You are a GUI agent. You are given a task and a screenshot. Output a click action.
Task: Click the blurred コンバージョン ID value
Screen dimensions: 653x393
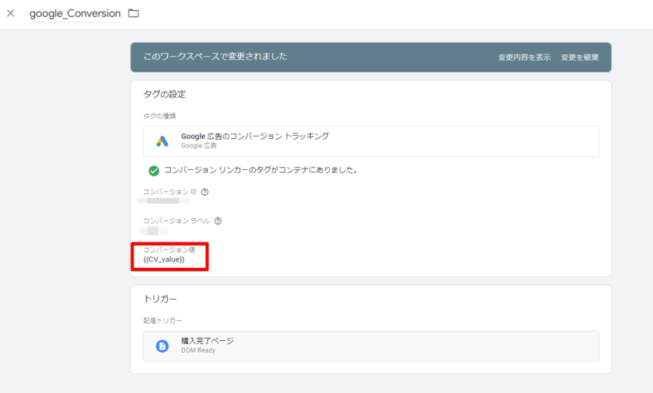point(163,201)
